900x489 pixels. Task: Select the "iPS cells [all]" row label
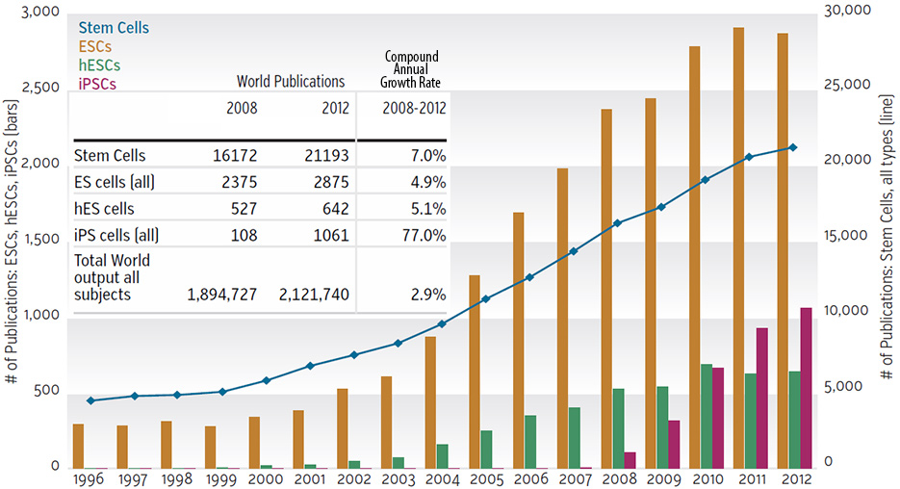(116, 235)
